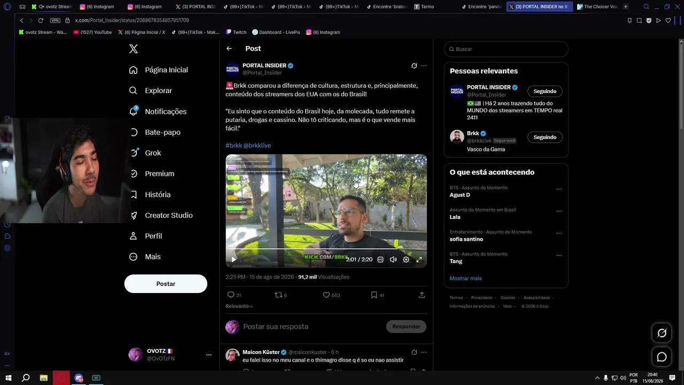Click the Buscar search field
684x385 pixels.
coord(506,49)
